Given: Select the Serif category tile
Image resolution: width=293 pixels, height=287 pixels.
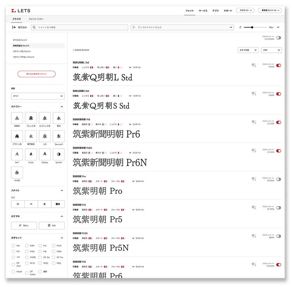Looking at the screenshot, I should [17, 154].
